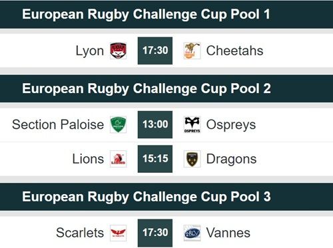Image resolution: width=333 pixels, height=248 pixels.
Task: Select the Section Paloise green crest
Action: [119, 124]
